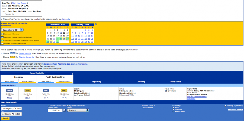Check the Nonstop Flights Only box
Image resolution: width=244 pixels, height=121 pixels.
225,106
